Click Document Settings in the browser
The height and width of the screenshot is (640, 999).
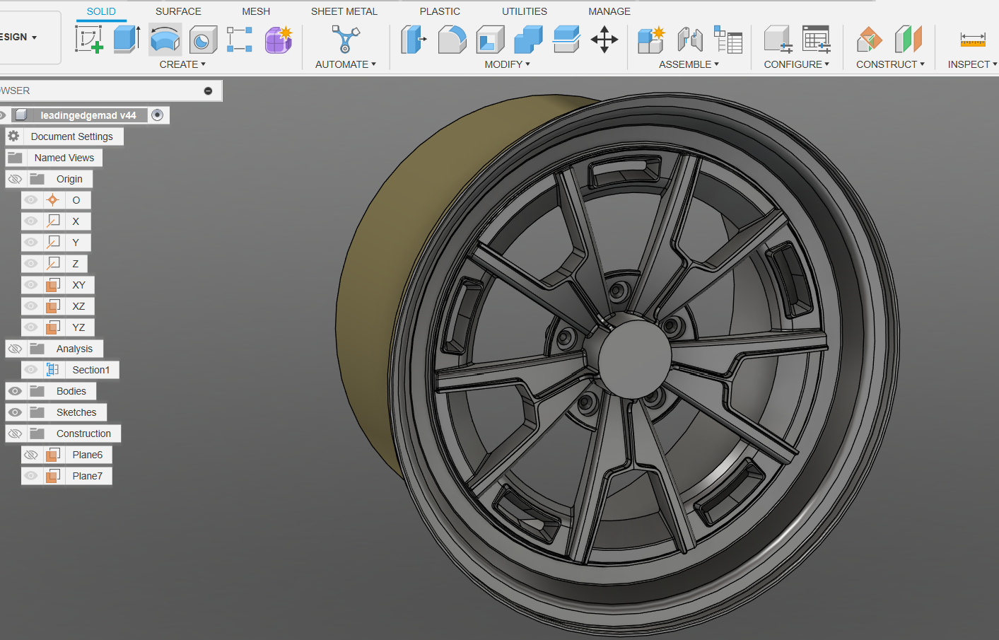click(x=71, y=136)
